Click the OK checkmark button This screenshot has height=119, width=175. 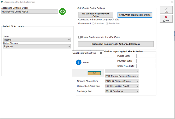[166, 10]
